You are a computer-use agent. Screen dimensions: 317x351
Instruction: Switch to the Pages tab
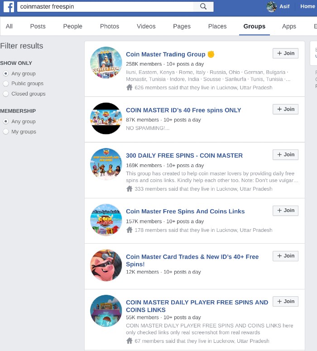pyautogui.click(x=182, y=26)
